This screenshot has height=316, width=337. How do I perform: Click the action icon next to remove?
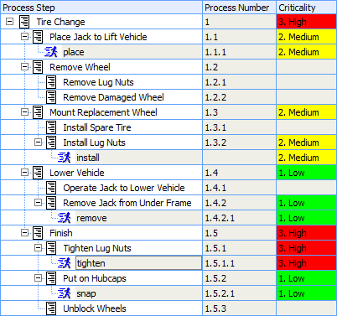pos(65,218)
